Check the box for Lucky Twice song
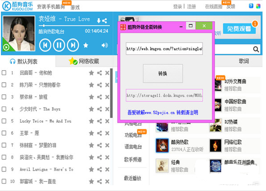The width and height of the screenshot is (266, 191). click(x=4, y=121)
